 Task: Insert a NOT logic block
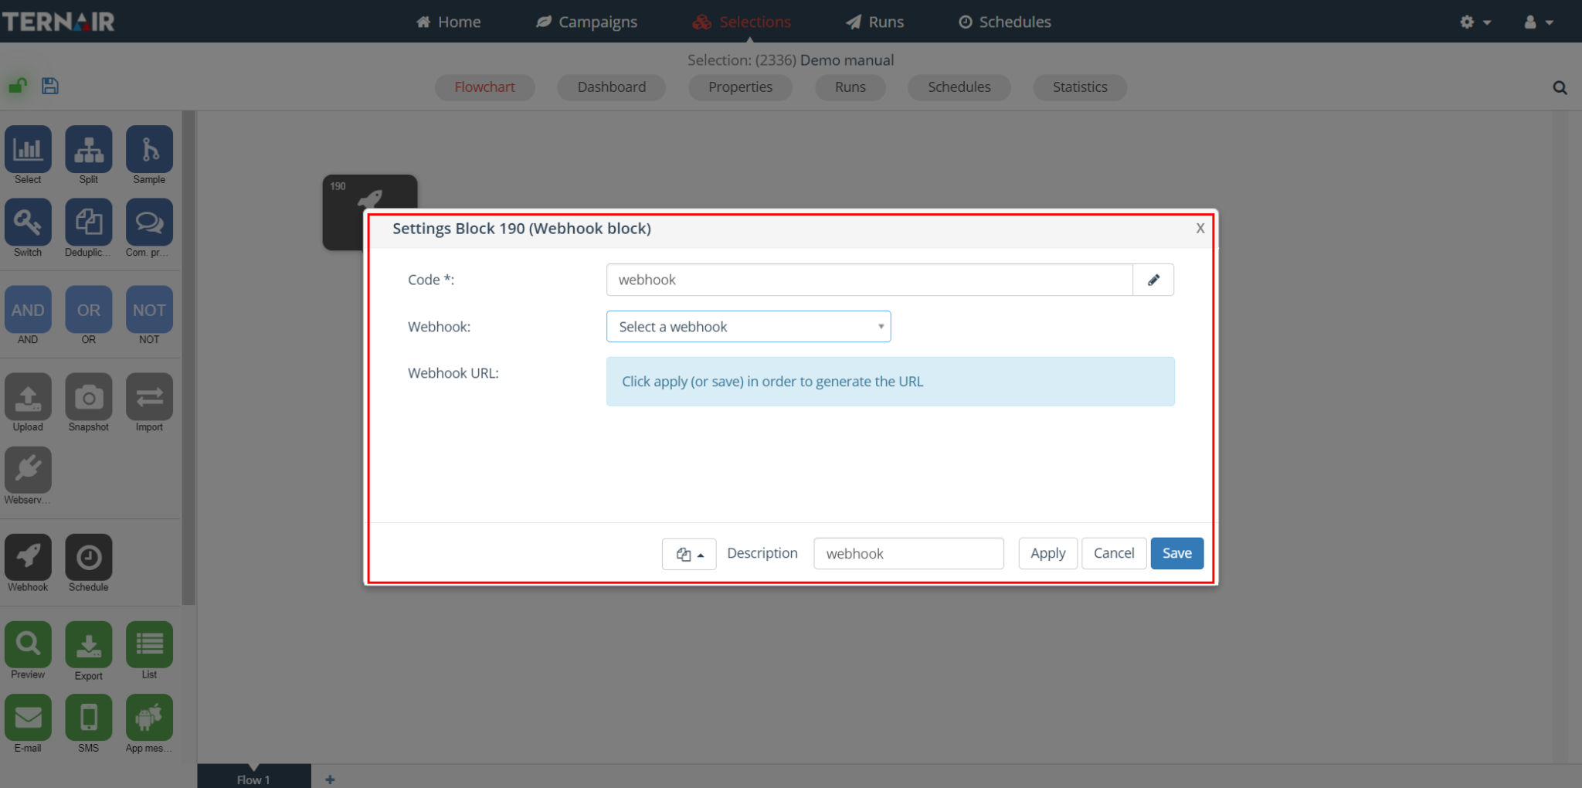(x=149, y=310)
